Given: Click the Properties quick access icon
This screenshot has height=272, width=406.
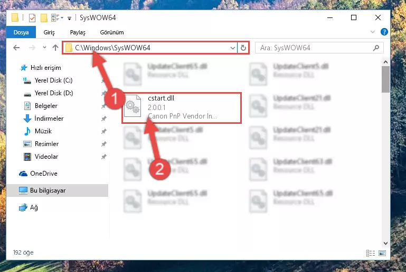Looking at the screenshot, I should pyautogui.click(x=32, y=17).
